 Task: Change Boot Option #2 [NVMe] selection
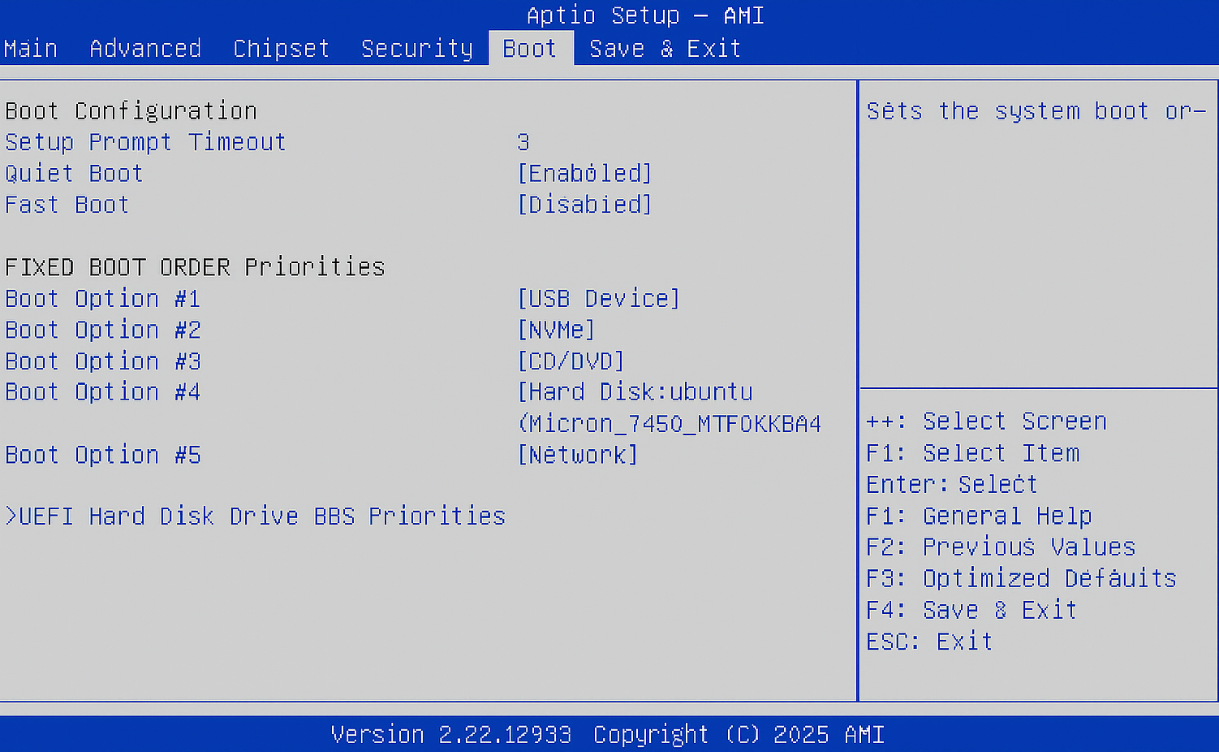(556, 331)
